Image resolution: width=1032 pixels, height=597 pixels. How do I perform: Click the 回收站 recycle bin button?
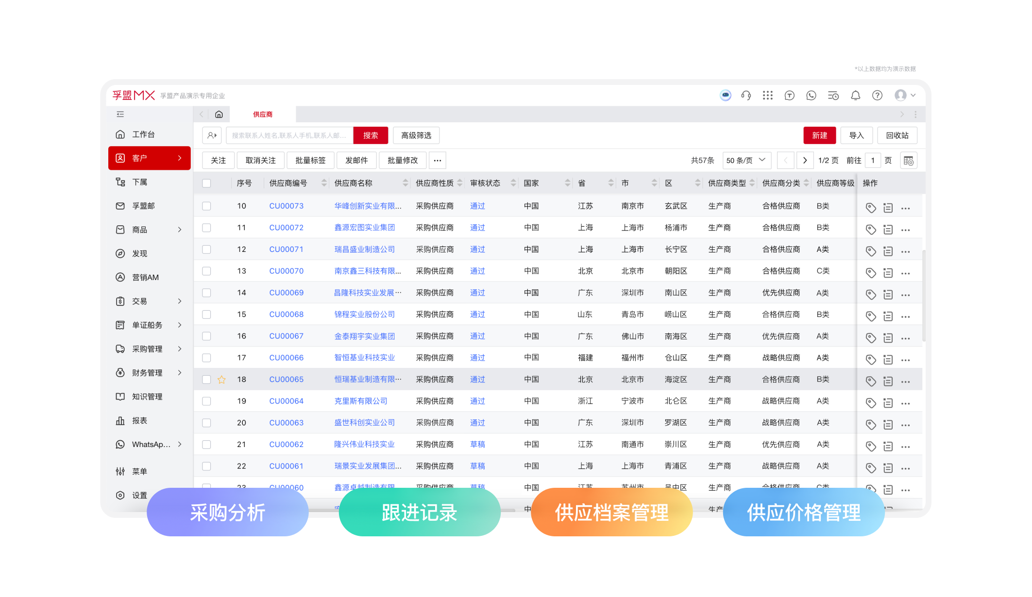[x=897, y=135]
